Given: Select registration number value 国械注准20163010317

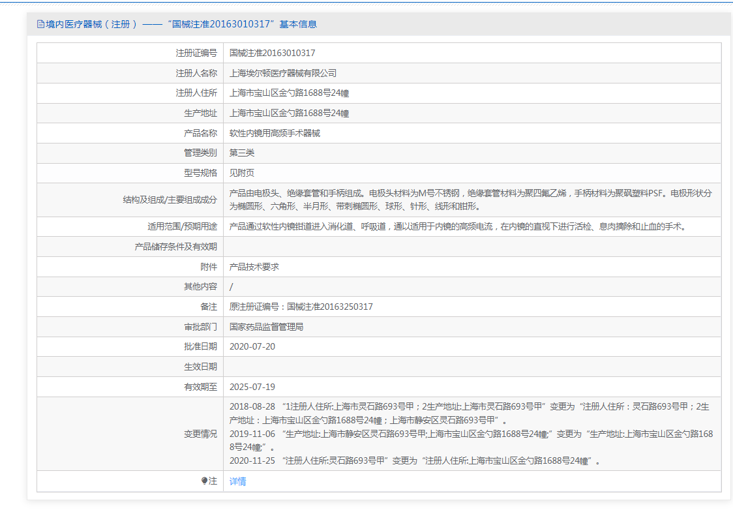Looking at the screenshot, I should tap(273, 53).
